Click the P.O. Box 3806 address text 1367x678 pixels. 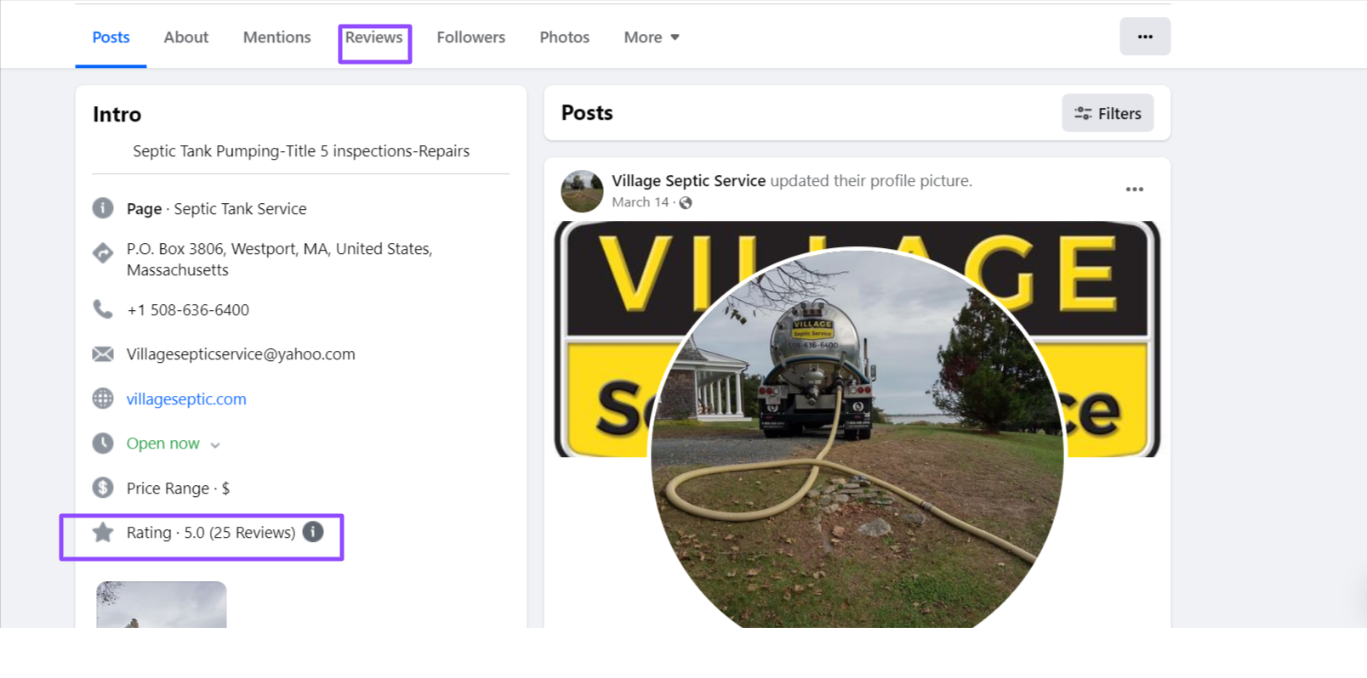[x=279, y=259]
